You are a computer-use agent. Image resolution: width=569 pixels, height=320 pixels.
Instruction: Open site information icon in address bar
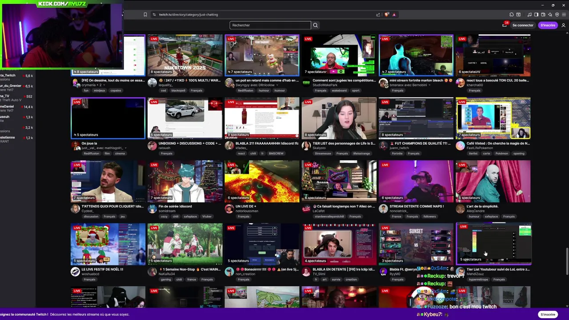(154, 15)
